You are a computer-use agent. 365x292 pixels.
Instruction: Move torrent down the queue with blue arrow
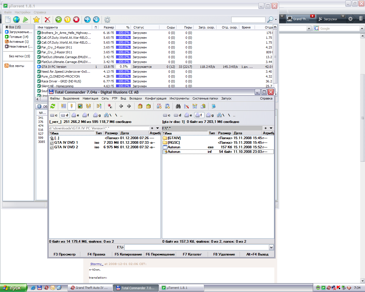[96, 19]
